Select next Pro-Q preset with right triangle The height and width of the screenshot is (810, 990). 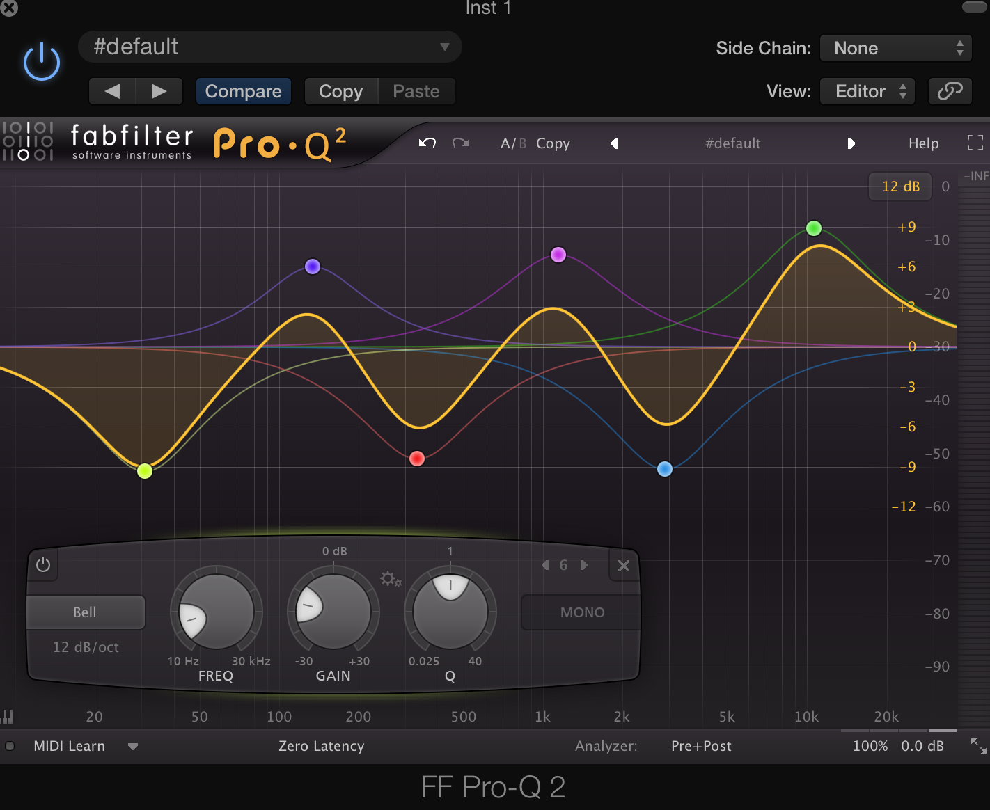(x=851, y=143)
